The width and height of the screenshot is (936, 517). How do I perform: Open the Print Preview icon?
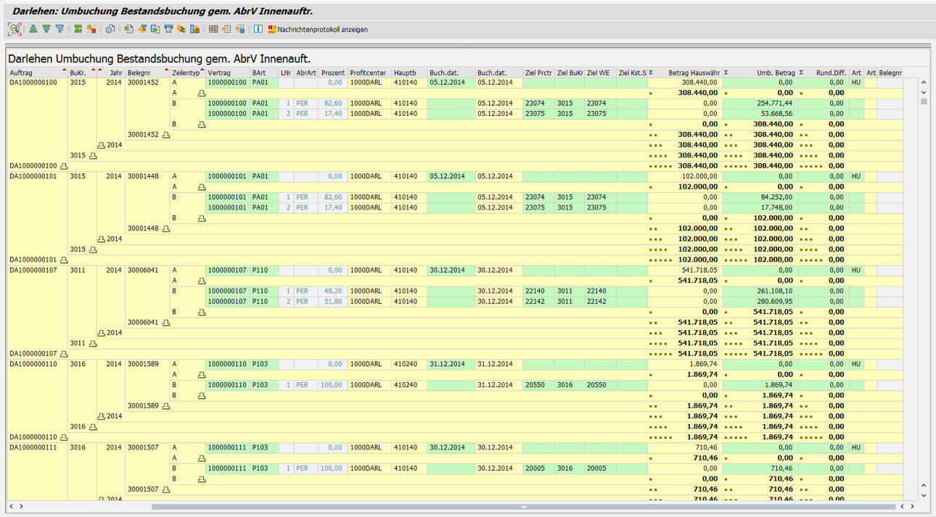coord(110,29)
